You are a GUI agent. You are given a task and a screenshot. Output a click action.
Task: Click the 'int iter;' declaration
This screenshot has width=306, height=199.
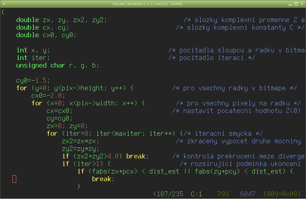33,58
